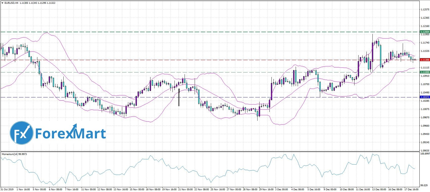Click the 1.09035 price on the axis
Viewport: 430px width, 192px height.
point(425,150)
